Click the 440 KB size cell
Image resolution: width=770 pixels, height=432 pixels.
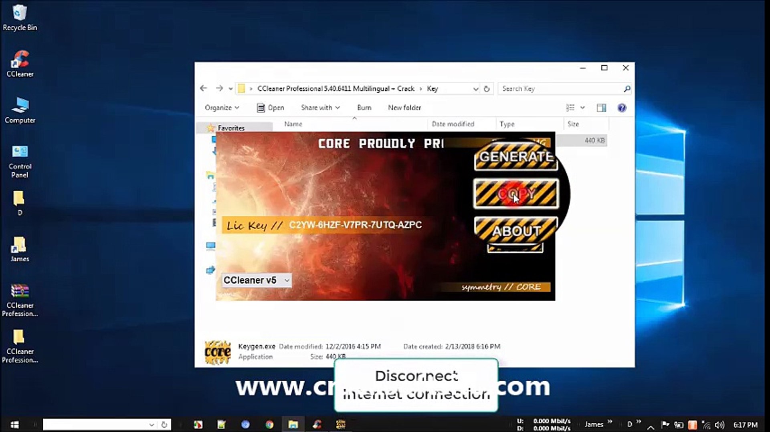(x=594, y=140)
